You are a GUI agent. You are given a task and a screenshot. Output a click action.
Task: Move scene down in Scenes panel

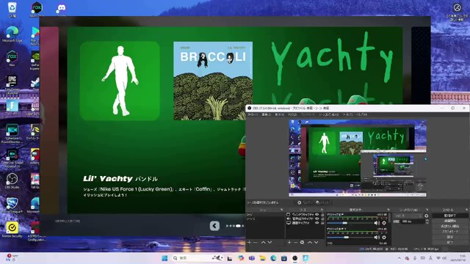[270, 242]
